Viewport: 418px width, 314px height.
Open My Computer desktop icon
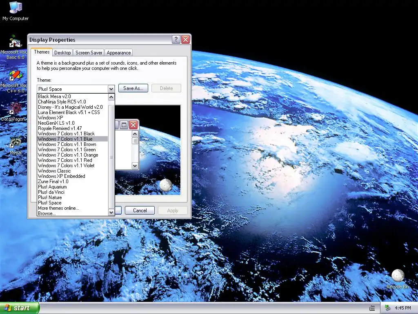[x=16, y=11]
